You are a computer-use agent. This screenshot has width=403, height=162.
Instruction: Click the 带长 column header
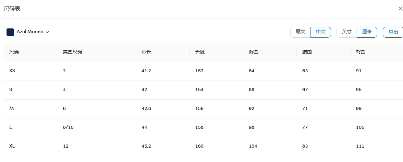[146, 52]
